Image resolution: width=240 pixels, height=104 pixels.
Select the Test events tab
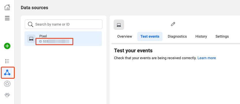point(150,36)
